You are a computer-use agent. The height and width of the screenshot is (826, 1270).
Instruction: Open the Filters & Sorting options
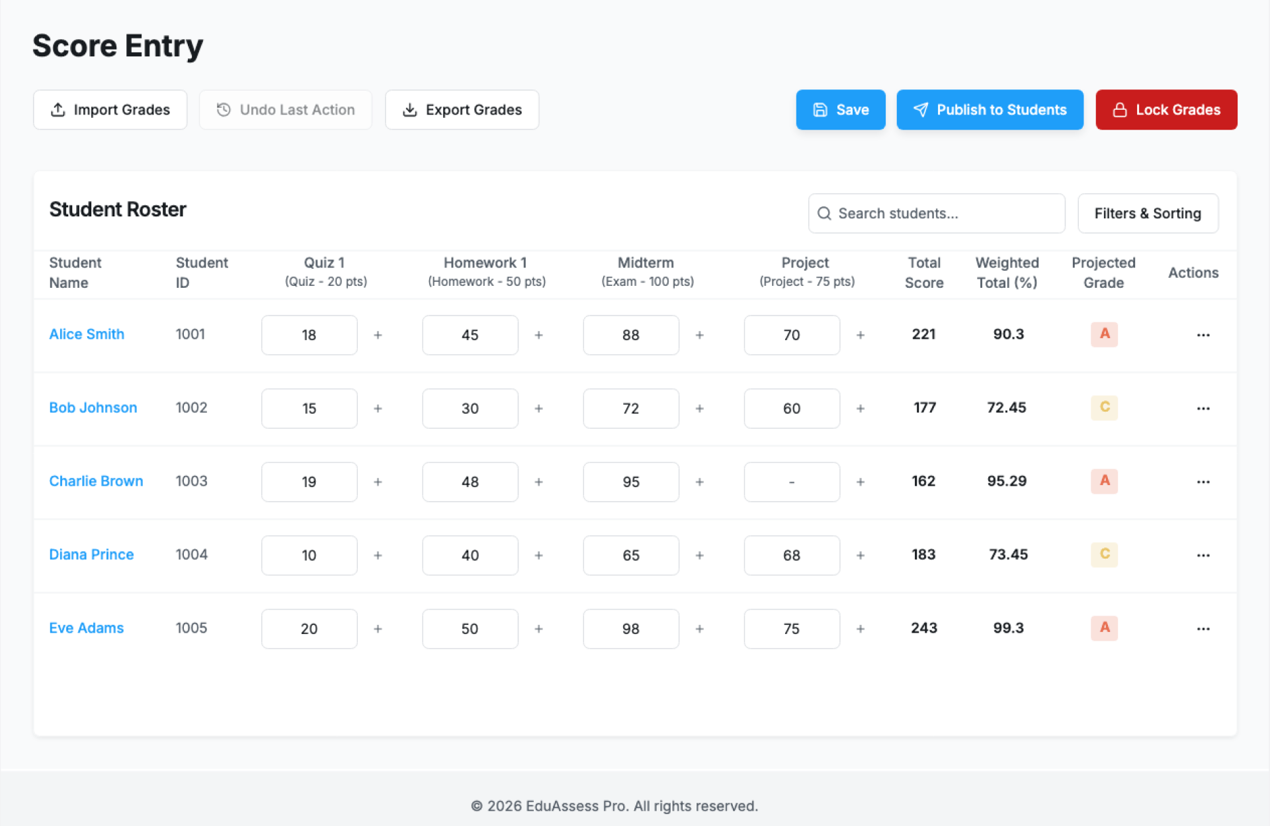pyautogui.click(x=1147, y=213)
